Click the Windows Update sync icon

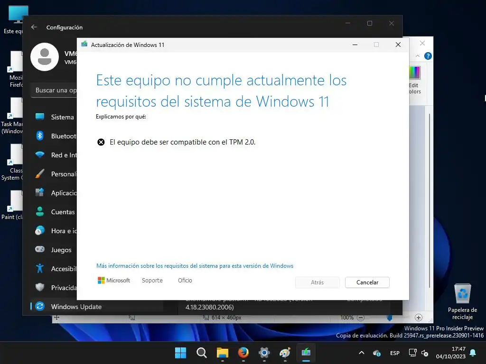pos(40,307)
